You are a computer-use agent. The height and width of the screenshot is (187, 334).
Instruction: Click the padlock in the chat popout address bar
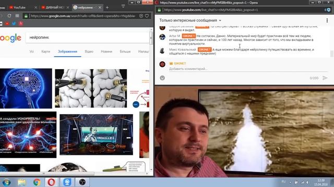tap(159, 10)
